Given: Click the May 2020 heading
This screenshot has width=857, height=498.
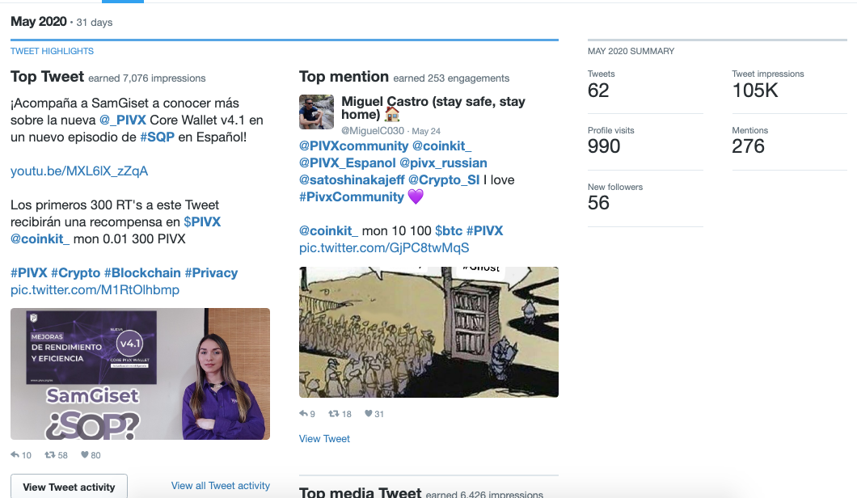Looking at the screenshot, I should [38, 21].
